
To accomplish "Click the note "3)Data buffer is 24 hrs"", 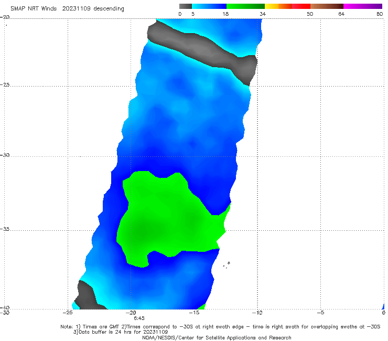I will [x=121, y=332].
